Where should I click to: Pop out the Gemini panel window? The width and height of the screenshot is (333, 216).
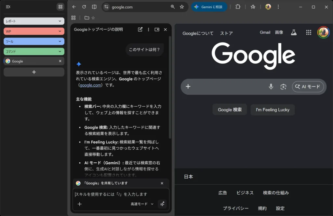157,30
